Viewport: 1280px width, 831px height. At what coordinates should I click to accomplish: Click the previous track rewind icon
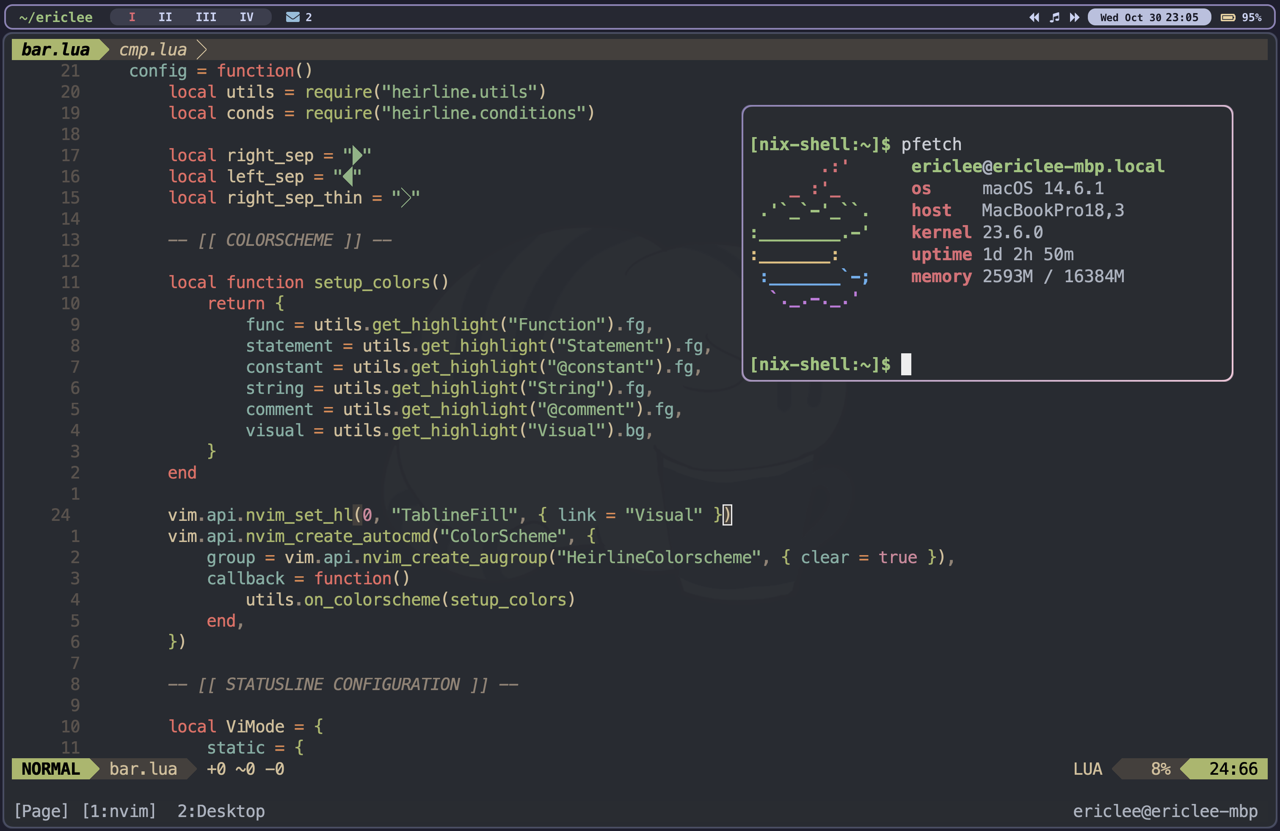pos(1034,17)
